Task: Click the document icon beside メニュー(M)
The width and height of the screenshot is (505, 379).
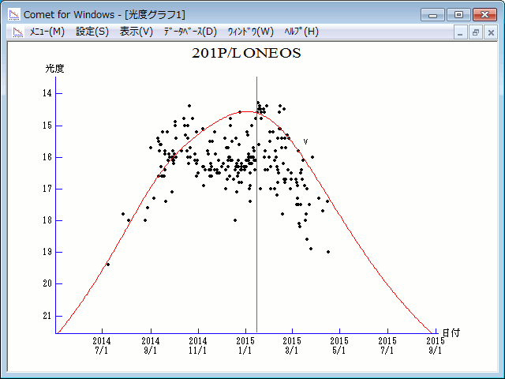Action: (16, 32)
